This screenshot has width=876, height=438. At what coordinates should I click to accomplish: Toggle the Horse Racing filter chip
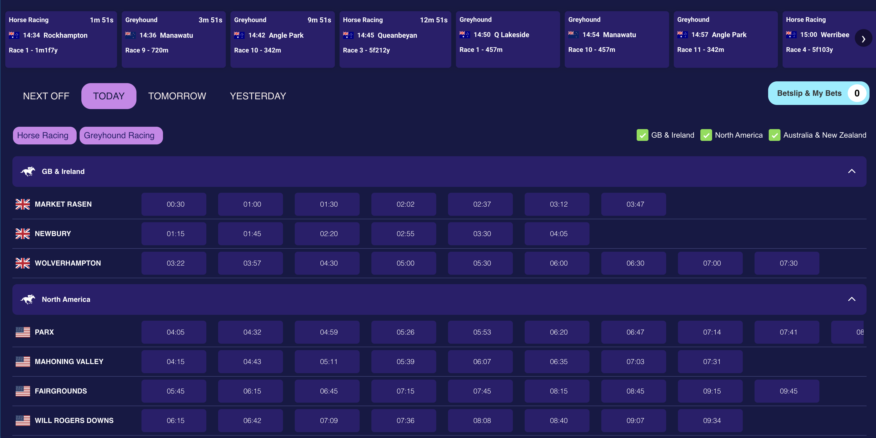[x=44, y=135]
